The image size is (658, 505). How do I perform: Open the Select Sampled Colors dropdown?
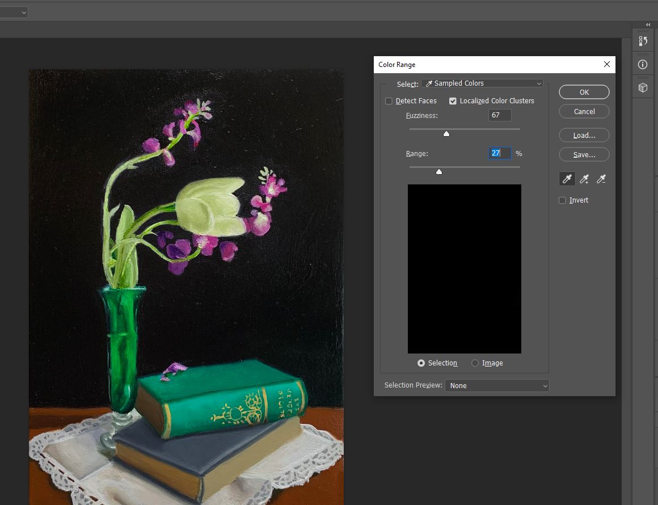pyautogui.click(x=482, y=83)
